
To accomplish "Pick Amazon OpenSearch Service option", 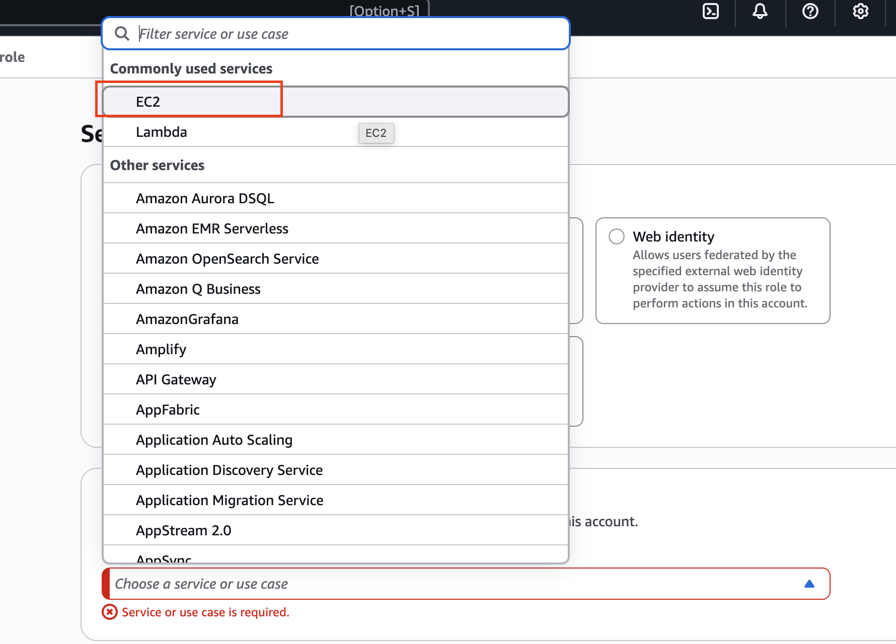I will (336, 259).
